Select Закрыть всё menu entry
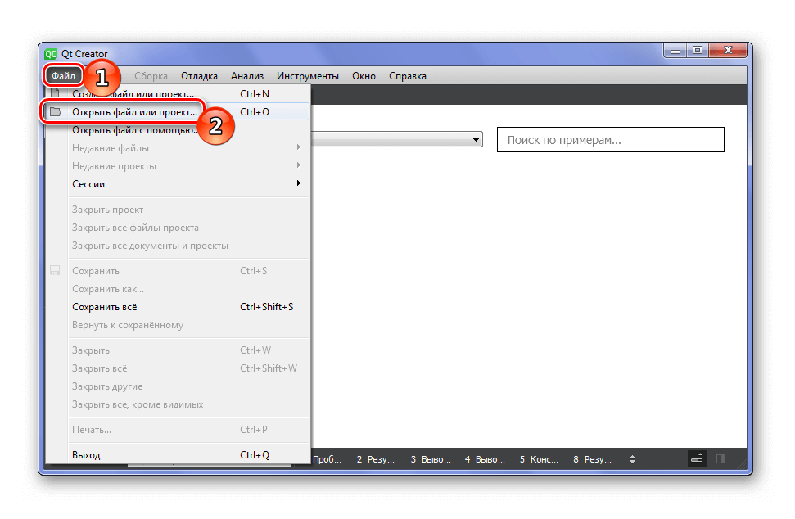This screenshot has width=795, height=519. pyautogui.click(x=178, y=368)
